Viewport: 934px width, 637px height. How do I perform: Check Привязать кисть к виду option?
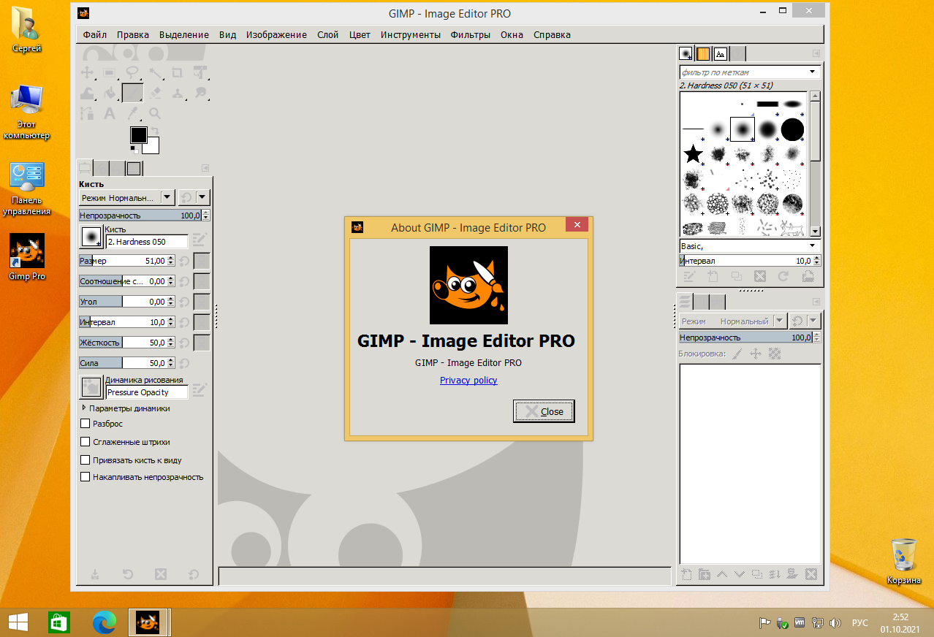[x=85, y=460]
